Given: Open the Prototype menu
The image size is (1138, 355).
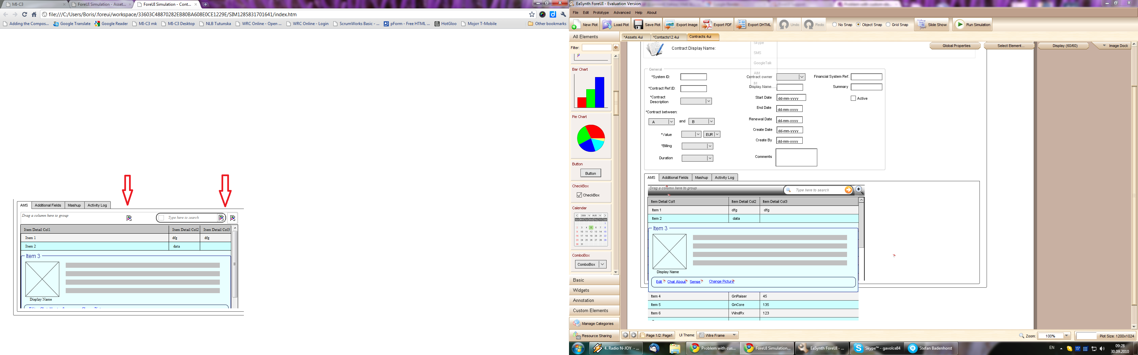Looking at the screenshot, I should pos(600,13).
